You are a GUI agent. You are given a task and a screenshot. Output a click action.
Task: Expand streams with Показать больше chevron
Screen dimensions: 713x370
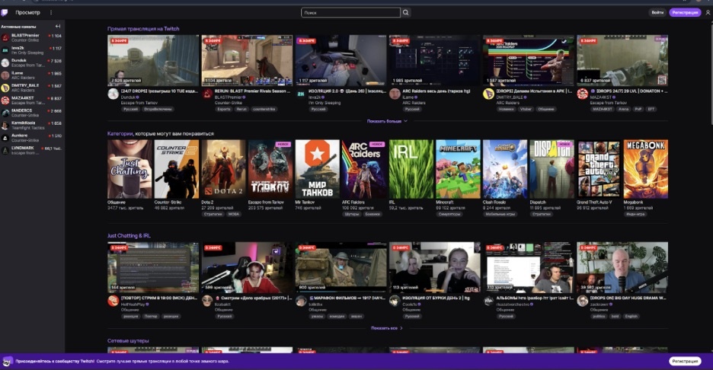coord(388,121)
